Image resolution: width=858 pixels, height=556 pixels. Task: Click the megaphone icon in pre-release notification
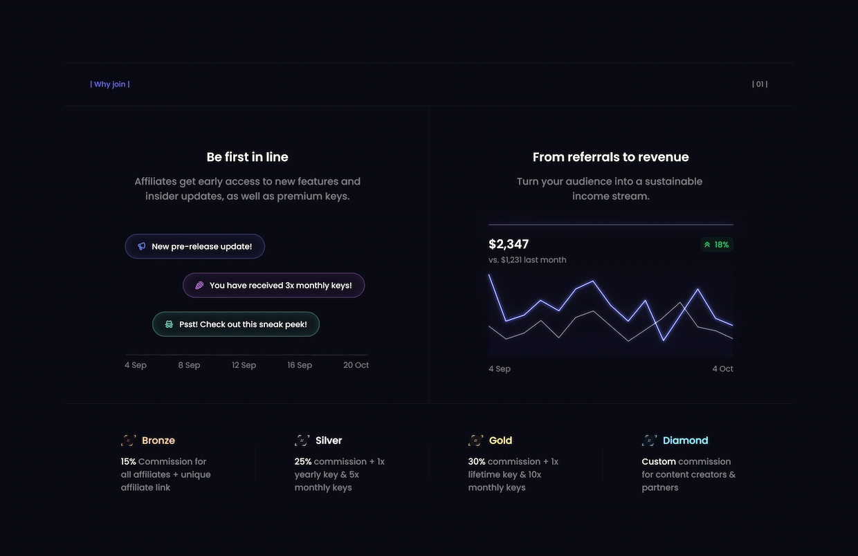[x=142, y=246]
